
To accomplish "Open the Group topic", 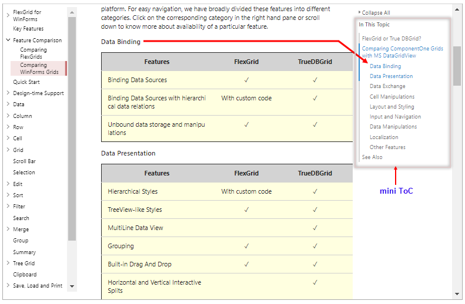I will point(21,241).
